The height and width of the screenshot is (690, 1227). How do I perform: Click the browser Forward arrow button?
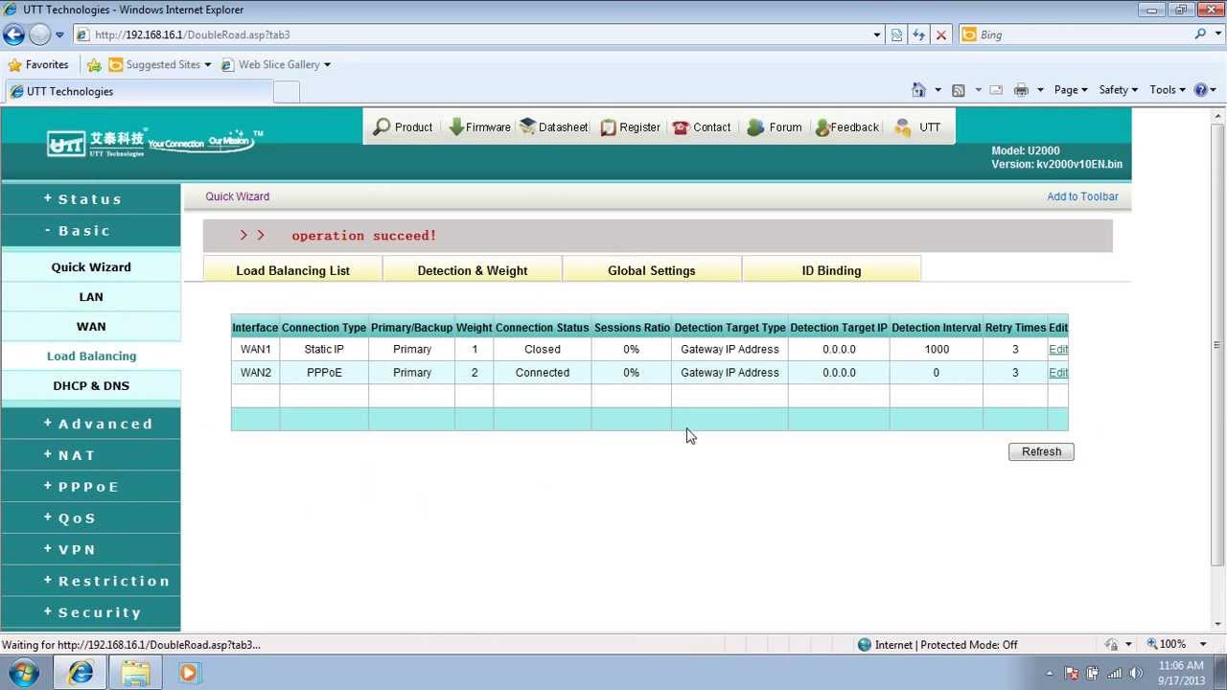tap(39, 34)
